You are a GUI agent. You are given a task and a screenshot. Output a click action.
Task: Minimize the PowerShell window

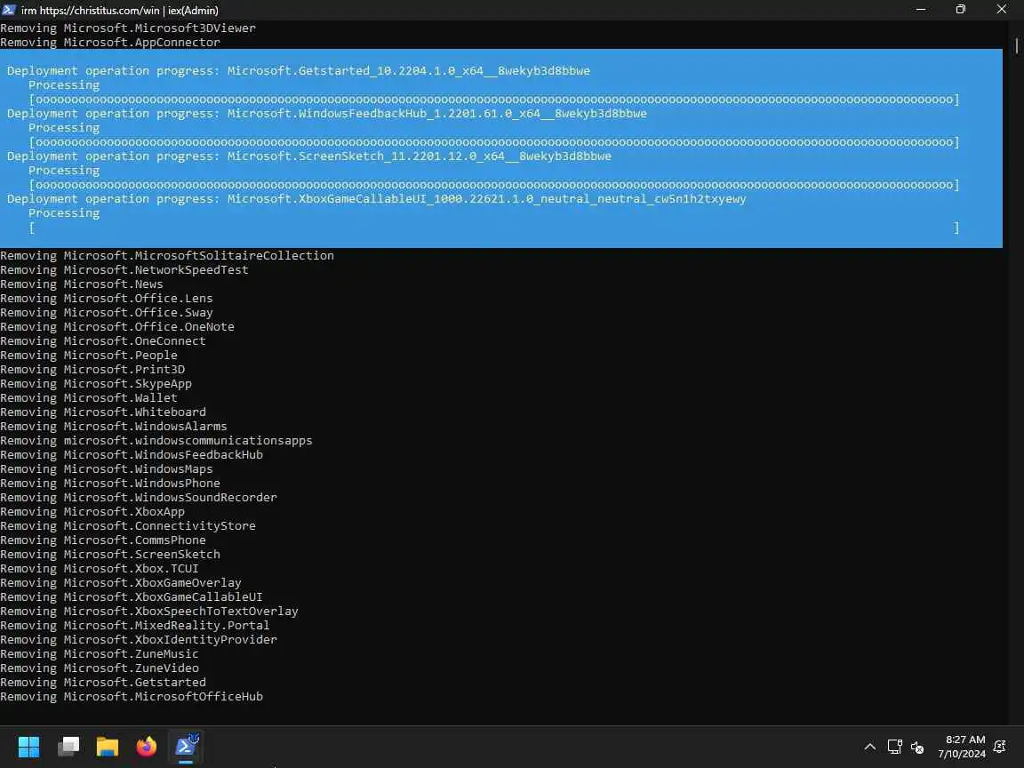921,10
